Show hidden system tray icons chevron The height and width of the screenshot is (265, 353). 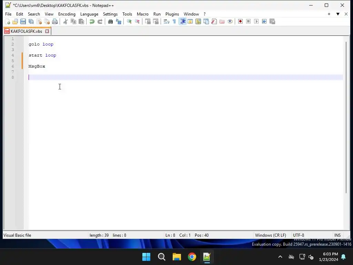[280, 257]
